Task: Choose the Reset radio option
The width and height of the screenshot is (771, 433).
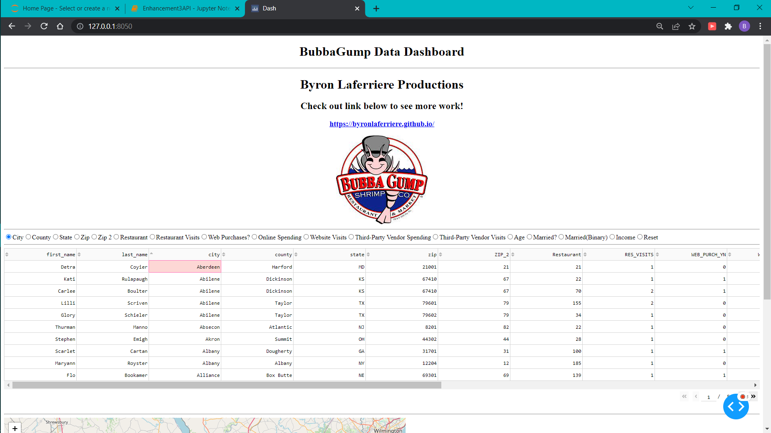Action: pos(639,237)
